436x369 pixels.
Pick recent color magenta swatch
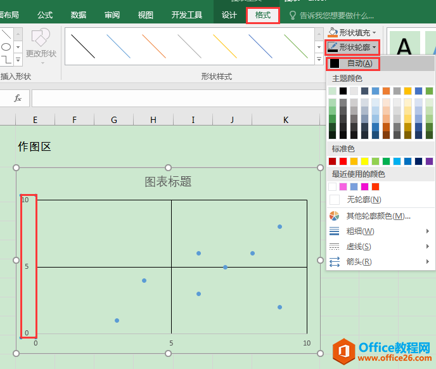coord(364,187)
